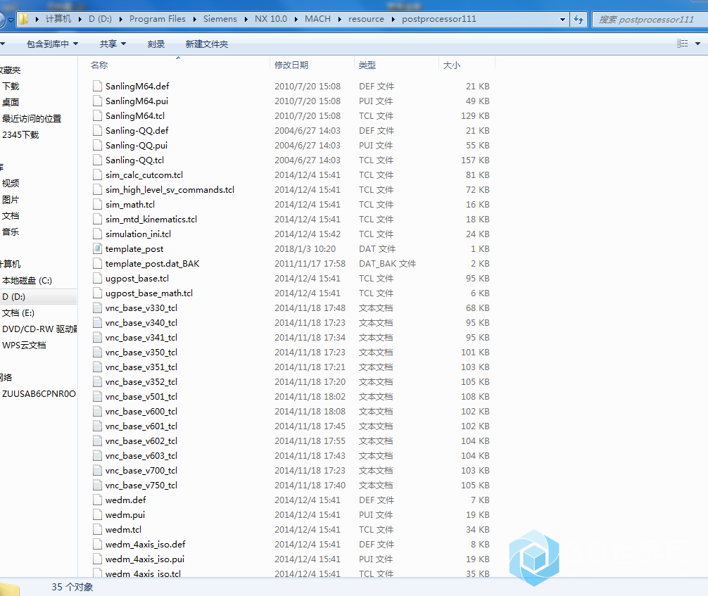The image size is (708, 596).
Task: Go to 计算机 in breadcrumb path
Action: click(58, 19)
